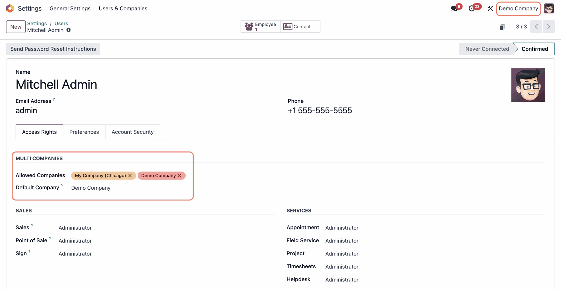Image resolution: width=561 pixels, height=289 pixels.
Task: Click the developer tools wrench icon
Action: 490,8
